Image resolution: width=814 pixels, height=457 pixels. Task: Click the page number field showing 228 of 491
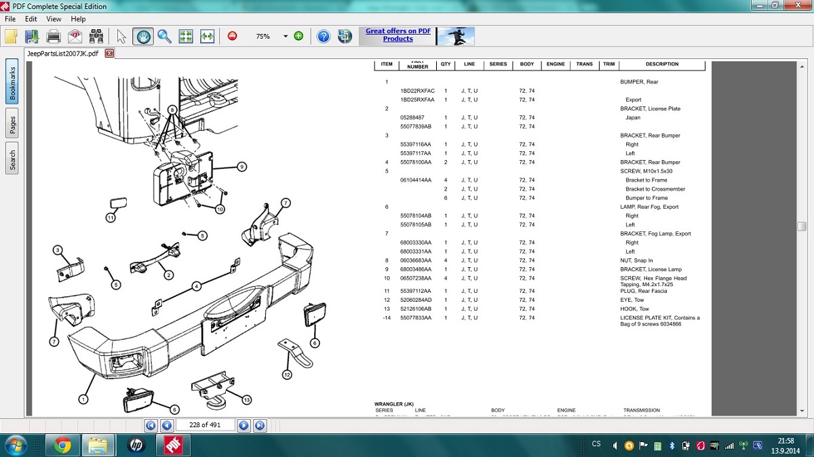(205, 425)
